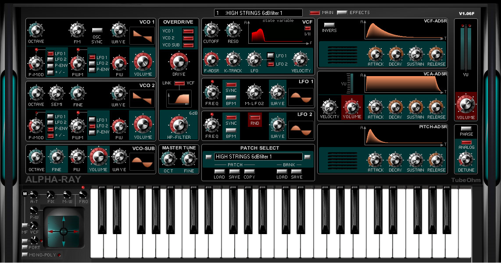The height and width of the screenshot is (263, 501).
Task: Toggle overdrive for VCO 1
Action: pos(188,31)
